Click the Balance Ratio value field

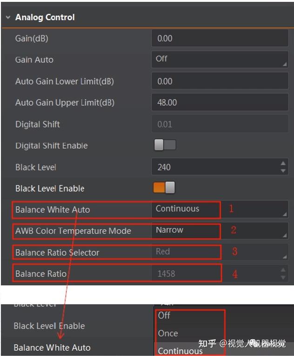pyautogui.click(x=214, y=274)
